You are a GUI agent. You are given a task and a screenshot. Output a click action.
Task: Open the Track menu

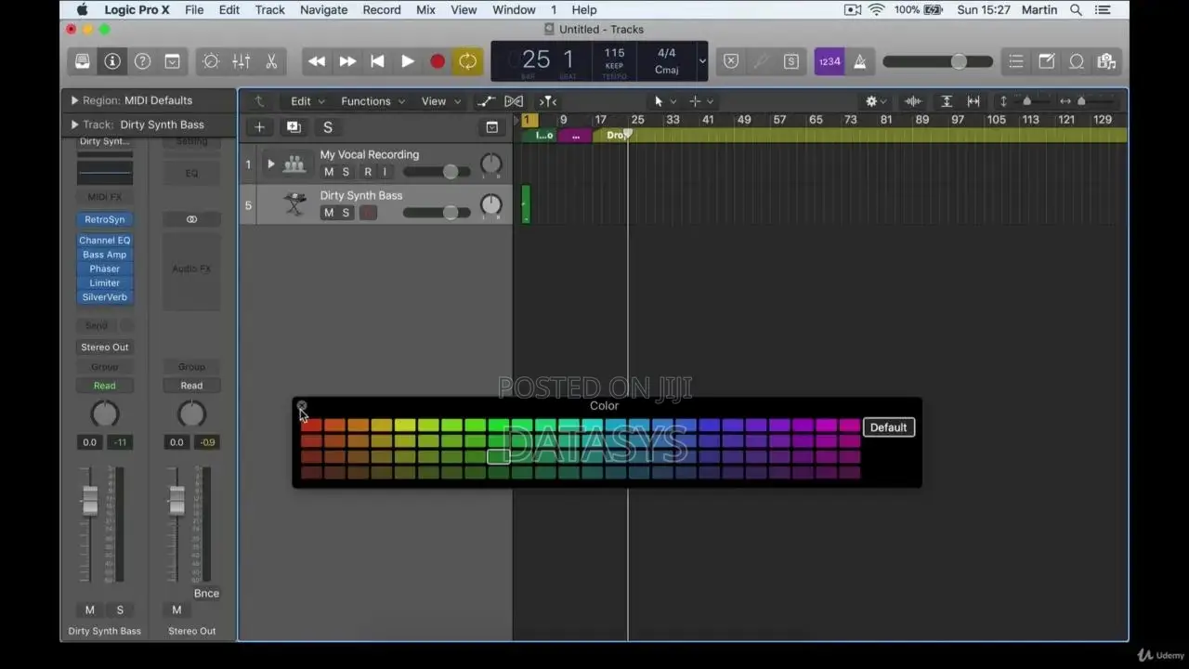pos(269,9)
